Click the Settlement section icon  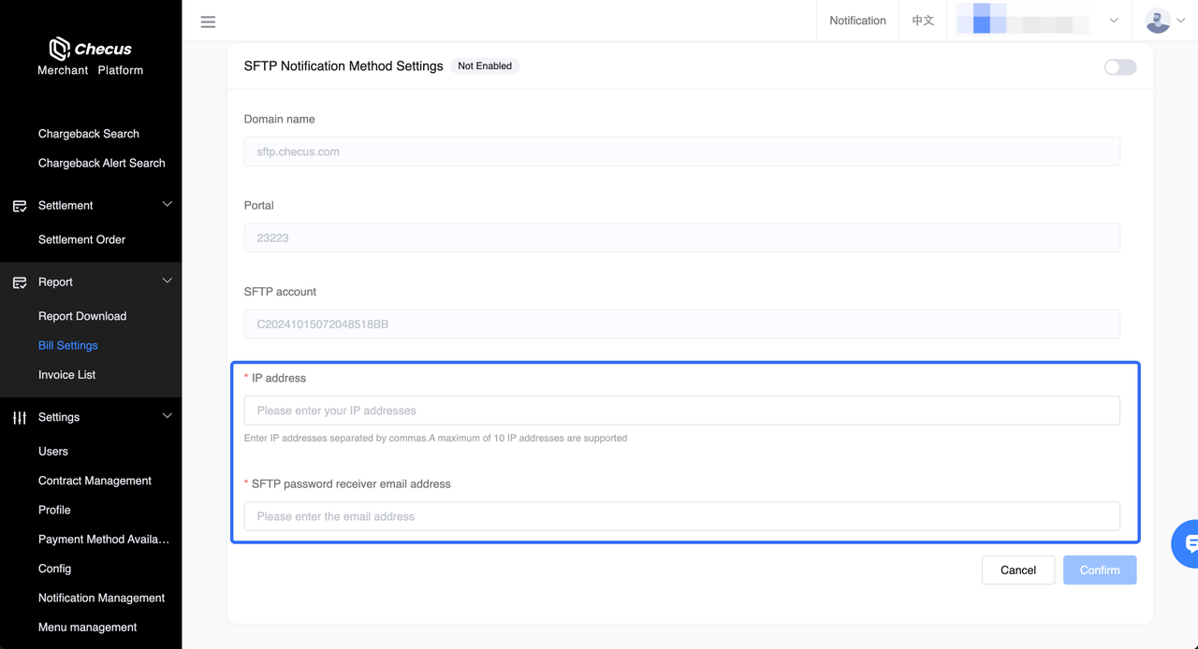tap(20, 206)
